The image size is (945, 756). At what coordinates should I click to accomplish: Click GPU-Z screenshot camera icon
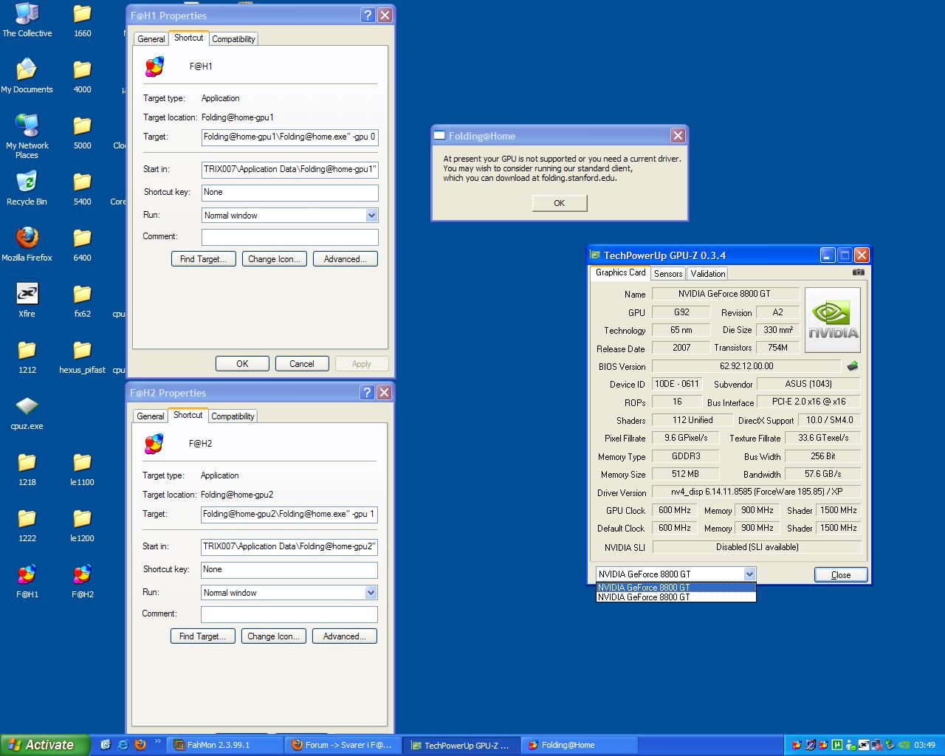pos(858,272)
